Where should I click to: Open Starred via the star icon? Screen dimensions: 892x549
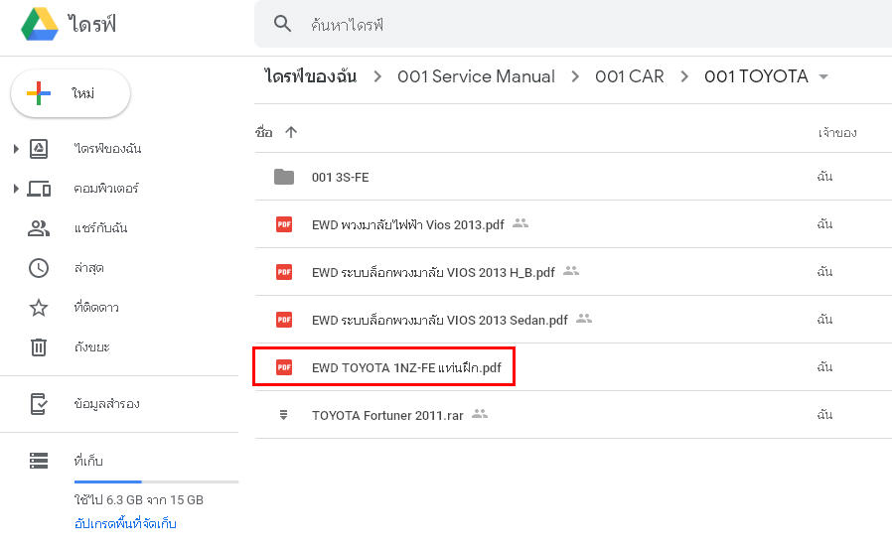[39, 308]
